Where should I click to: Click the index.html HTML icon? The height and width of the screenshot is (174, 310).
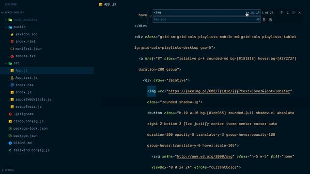point(12,42)
